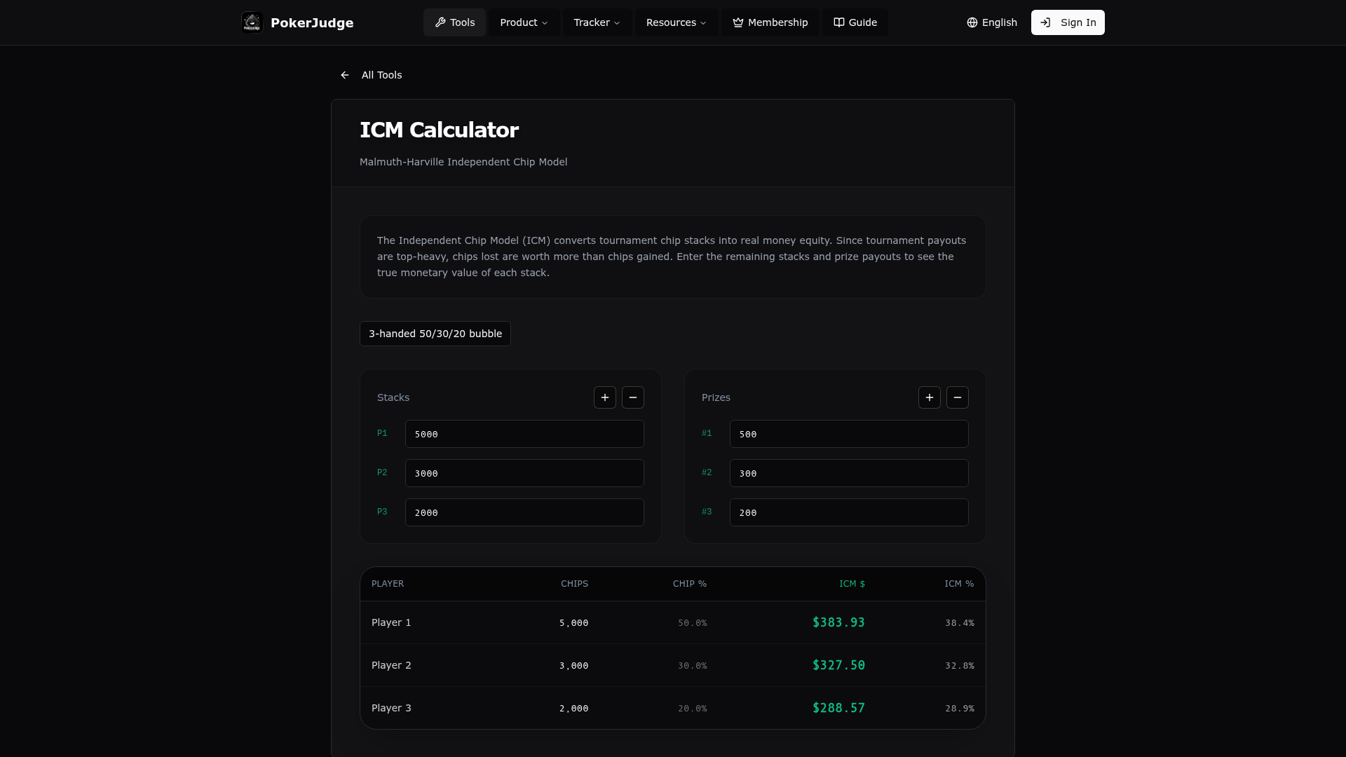The width and height of the screenshot is (1346, 757).
Task: Click the Malmuth-Harville Independent Chip Model subtitle
Action: pos(463,162)
